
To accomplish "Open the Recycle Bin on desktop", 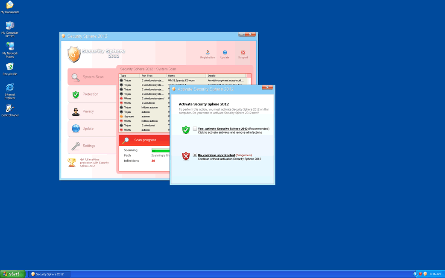I will pos(10,67).
